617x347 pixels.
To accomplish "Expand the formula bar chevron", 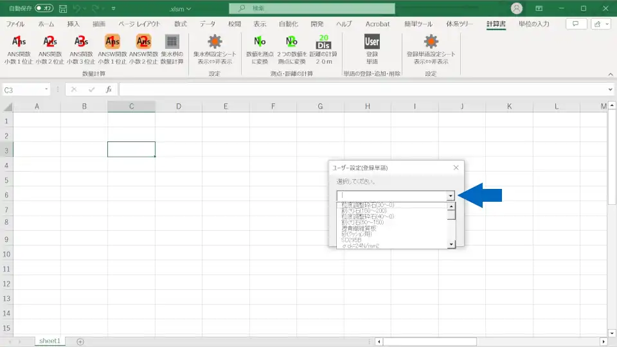I will click(x=611, y=89).
